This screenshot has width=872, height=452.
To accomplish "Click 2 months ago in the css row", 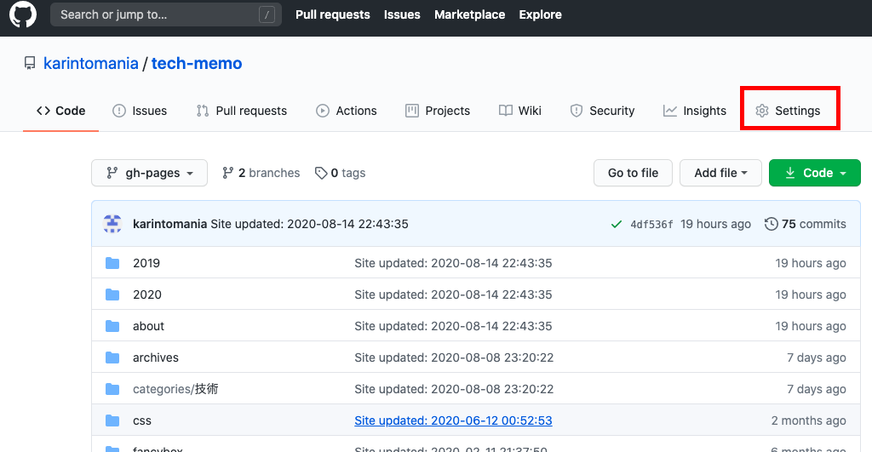I will click(809, 421).
